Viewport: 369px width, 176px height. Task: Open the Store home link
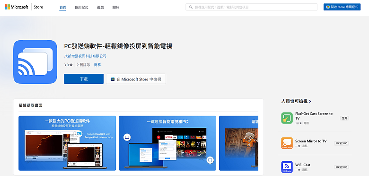coord(38,7)
